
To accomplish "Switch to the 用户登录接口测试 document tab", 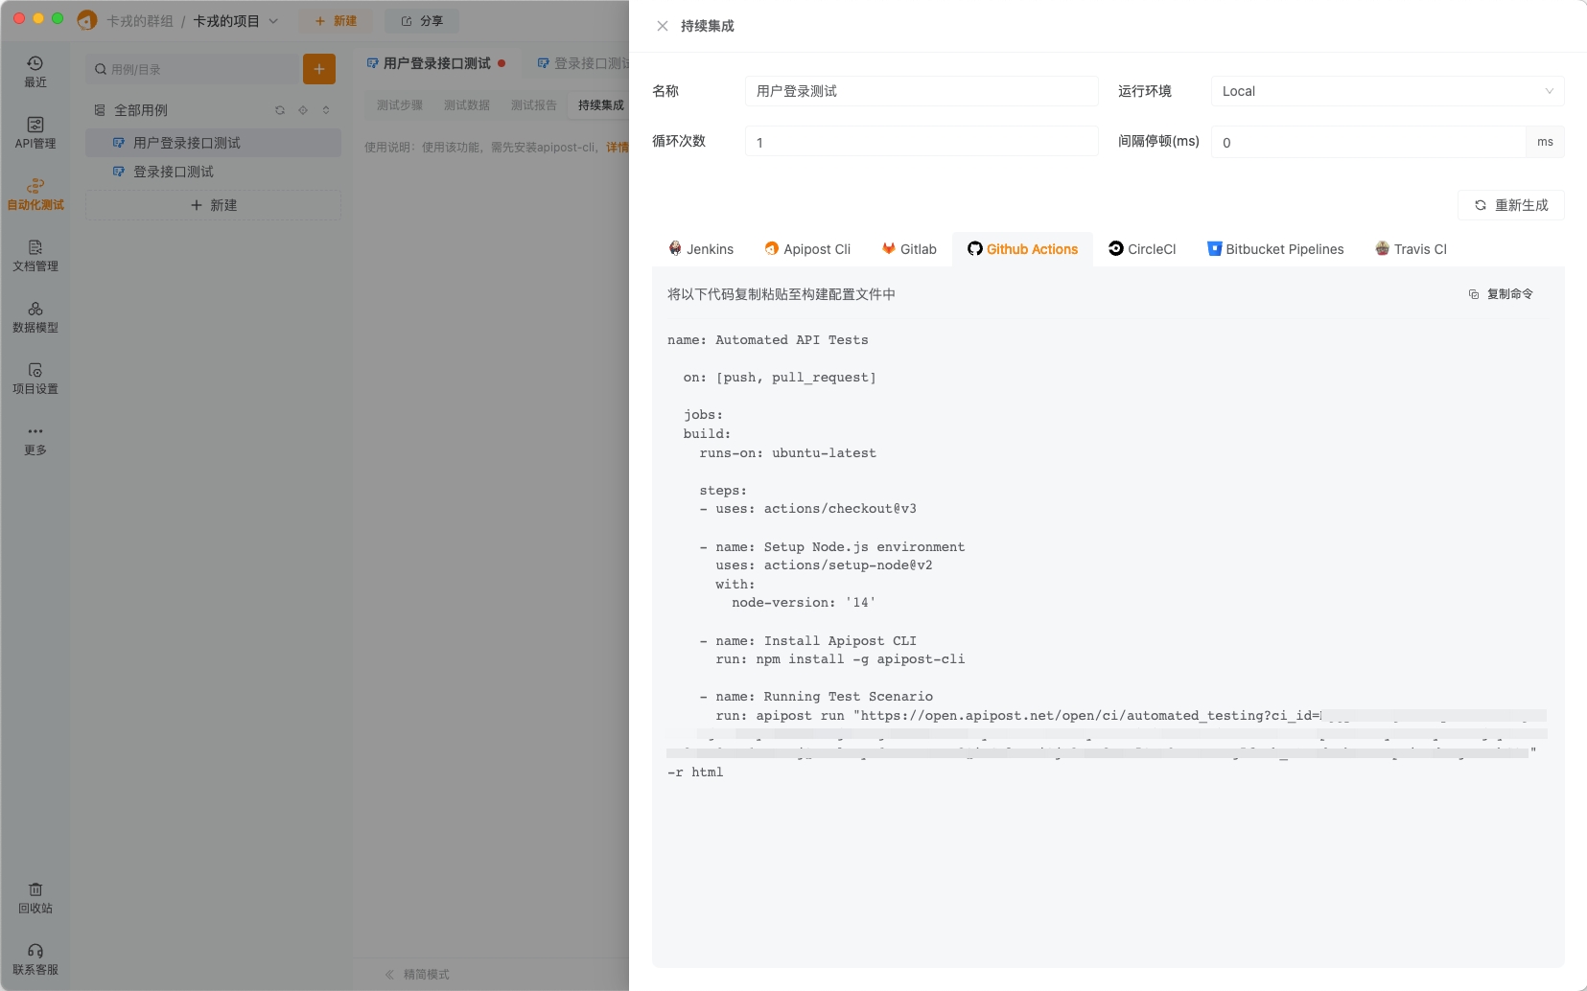I will coord(437,63).
